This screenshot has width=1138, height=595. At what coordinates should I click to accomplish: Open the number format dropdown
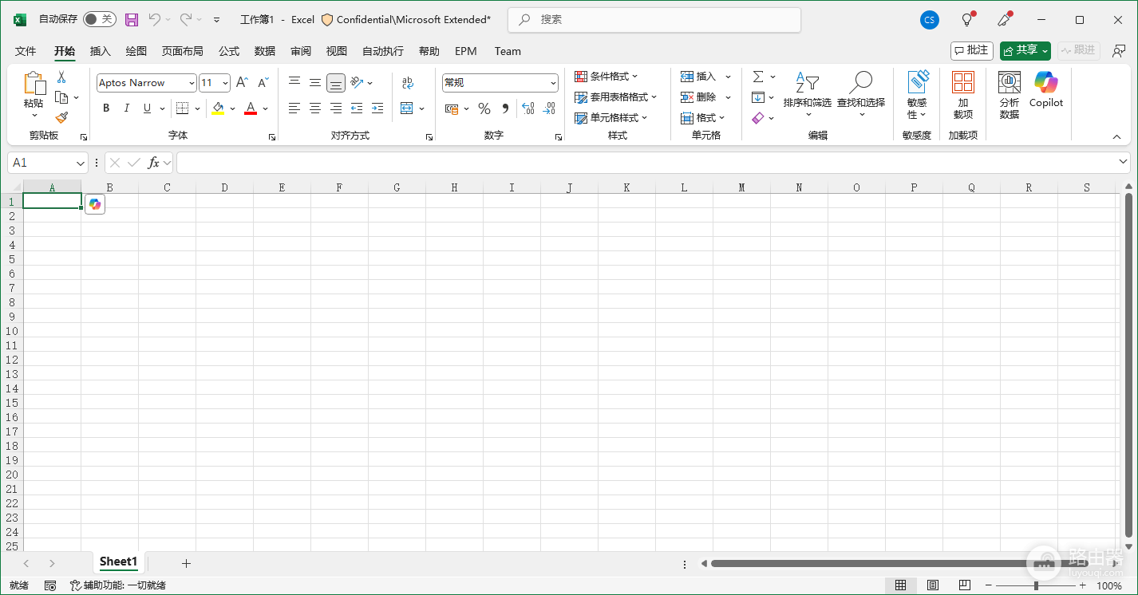(554, 83)
